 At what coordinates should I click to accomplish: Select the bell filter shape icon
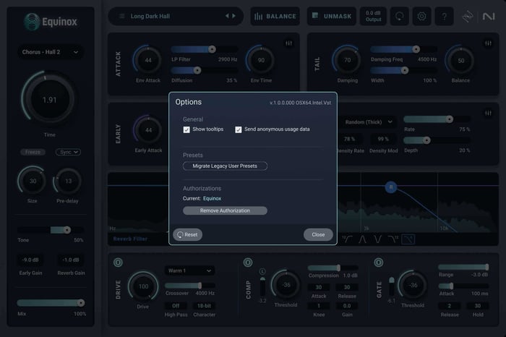362,239
